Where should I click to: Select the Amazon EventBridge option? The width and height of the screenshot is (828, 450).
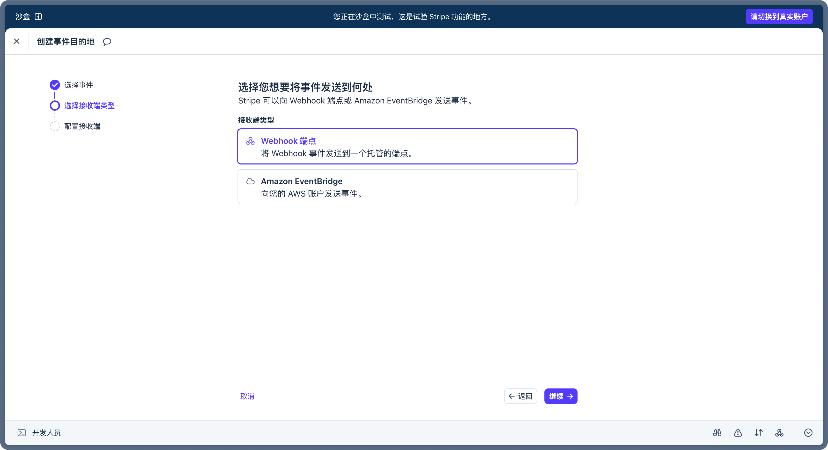pos(407,187)
